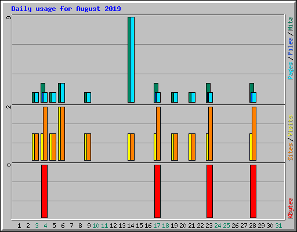Click day 14 on the x-axis
The height and width of the screenshot is (232, 297).
click(x=131, y=226)
